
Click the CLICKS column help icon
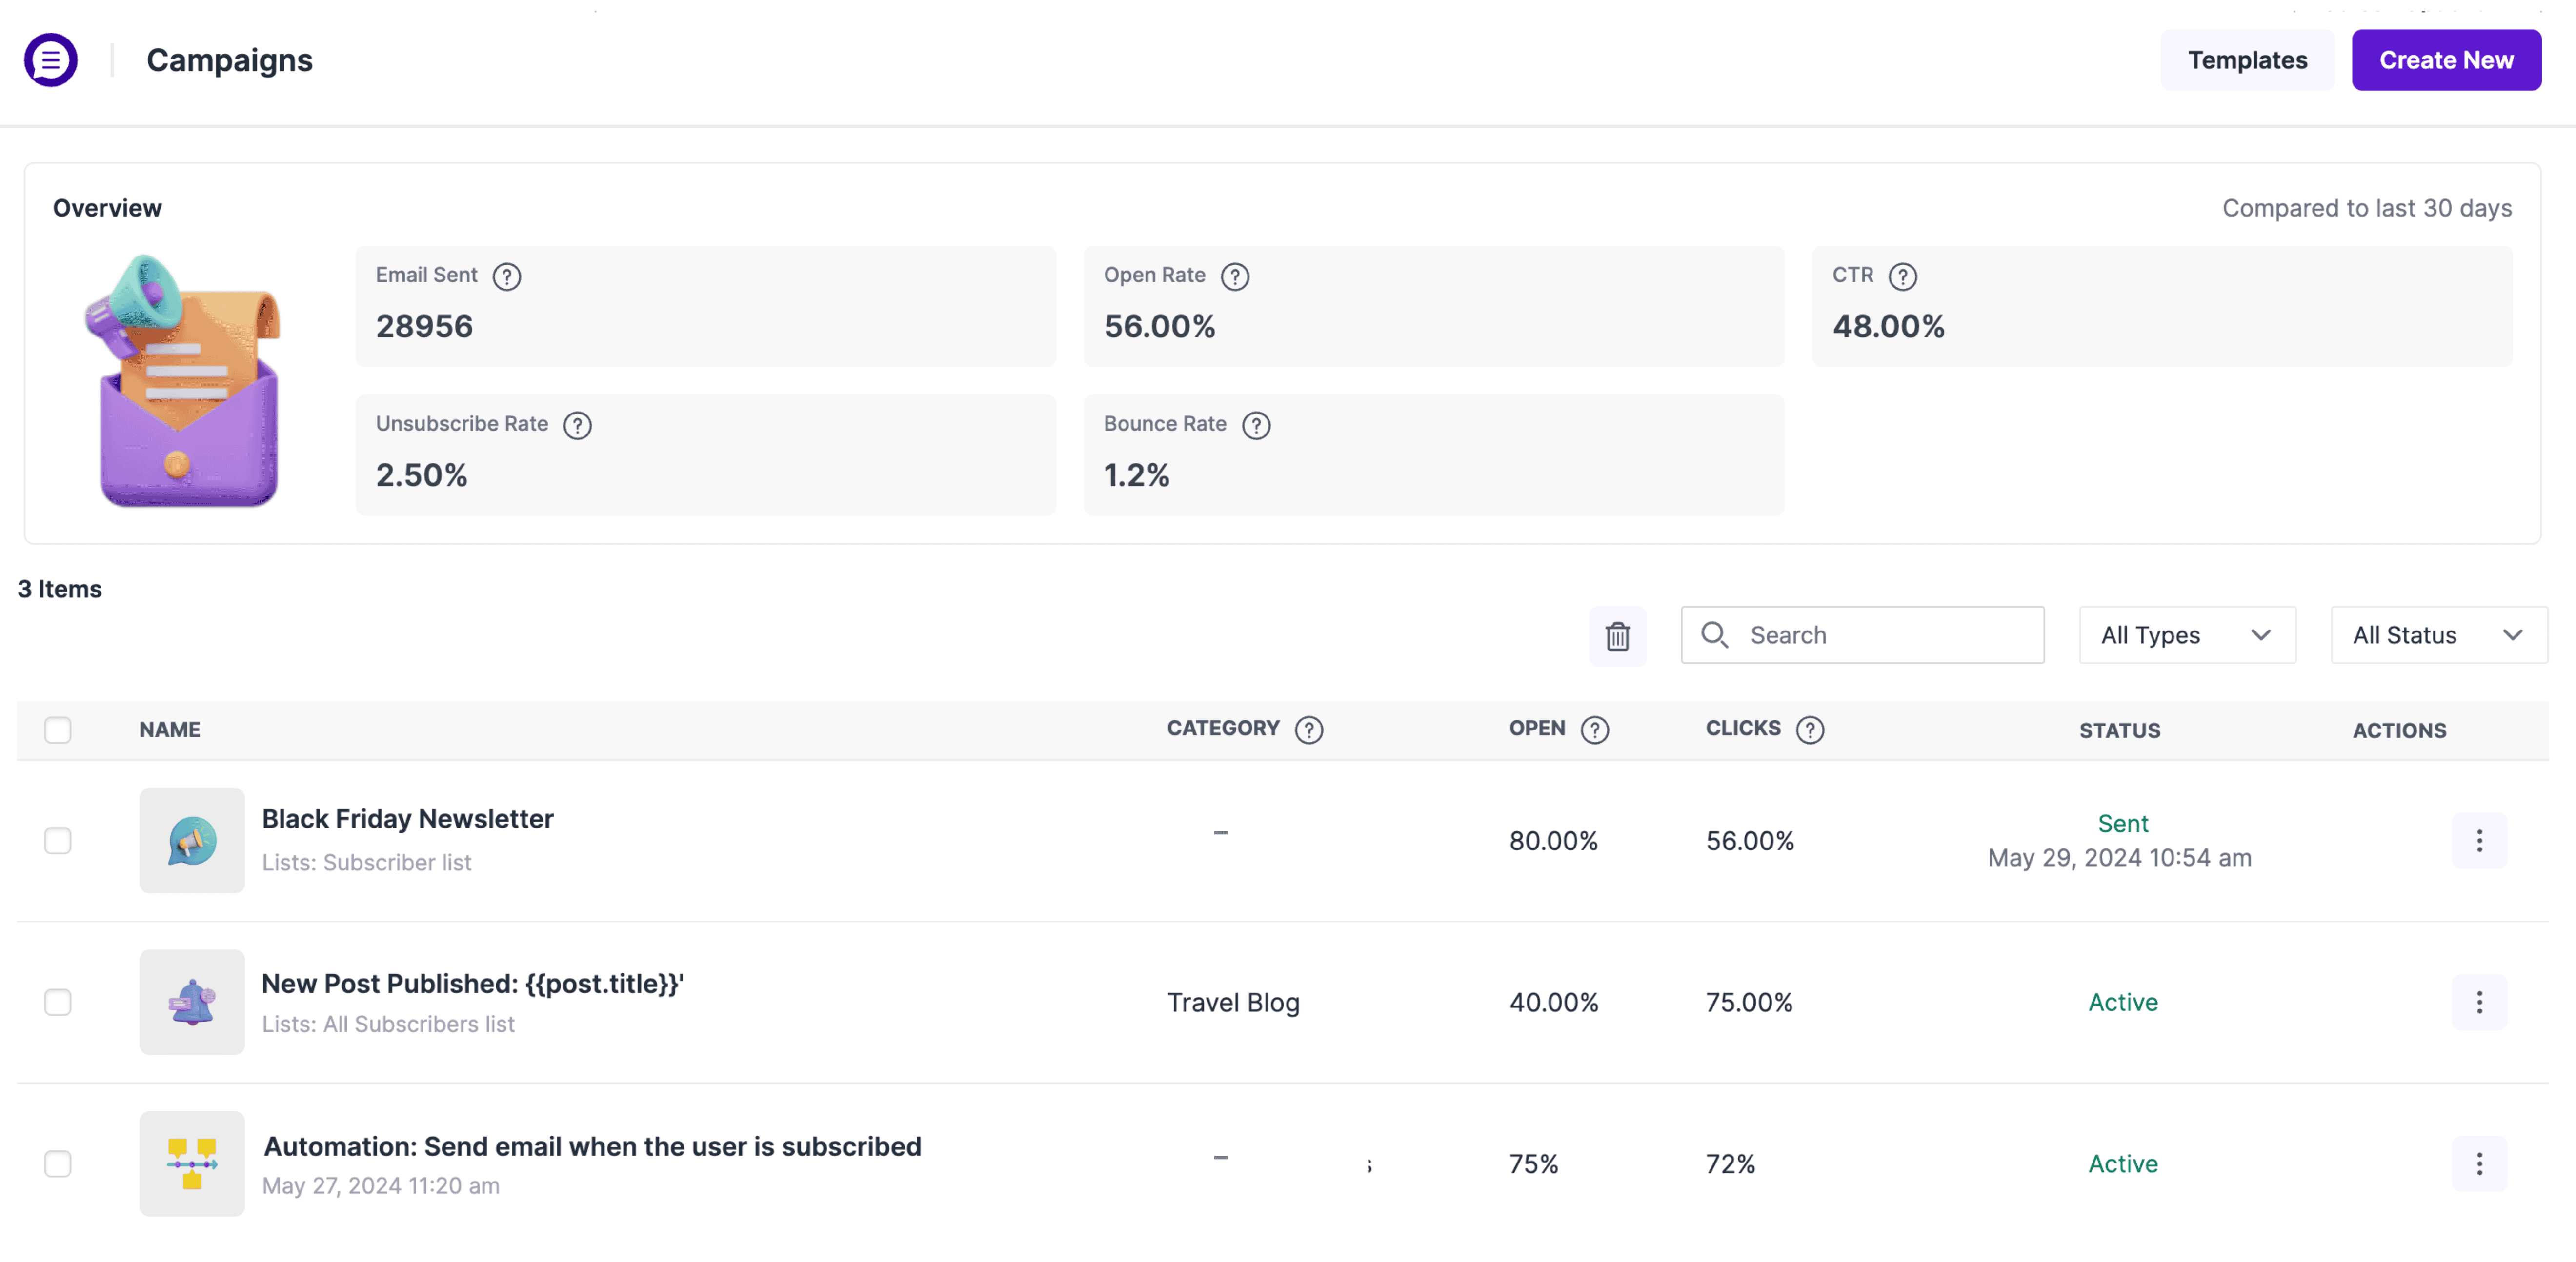click(1809, 730)
